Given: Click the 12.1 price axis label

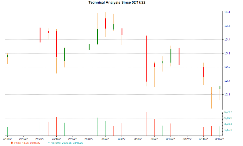Looking at the screenshot, I should pyautogui.click(x=227, y=94).
